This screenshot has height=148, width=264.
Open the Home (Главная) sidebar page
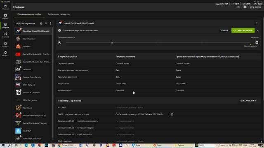tap(5, 7)
